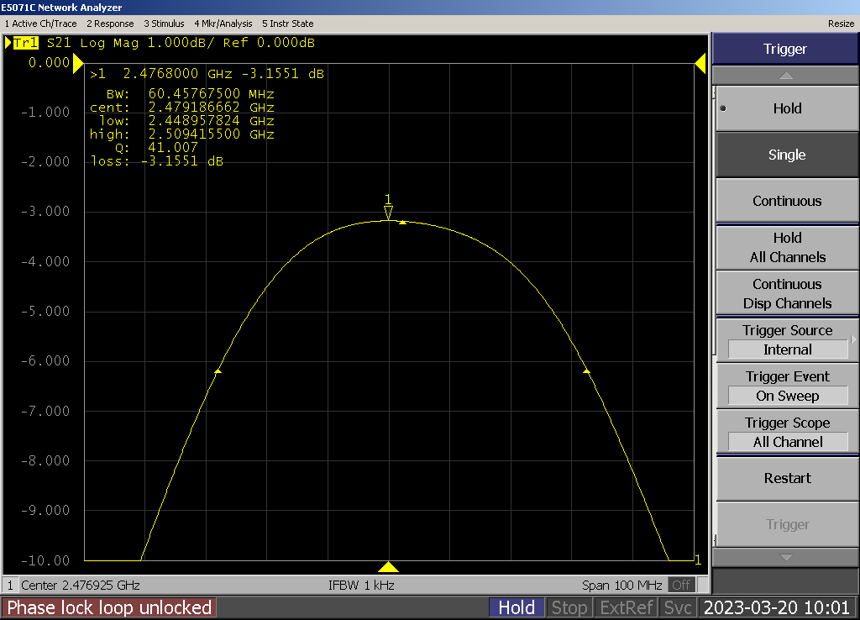The width and height of the screenshot is (860, 620).
Task: Toggle the Trigger Event On Sweep setting
Action: click(x=786, y=386)
